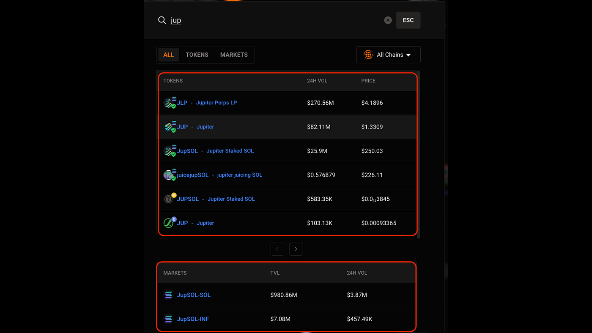Open the All Chains dropdown
The height and width of the screenshot is (333, 592).
coord(388,55)
